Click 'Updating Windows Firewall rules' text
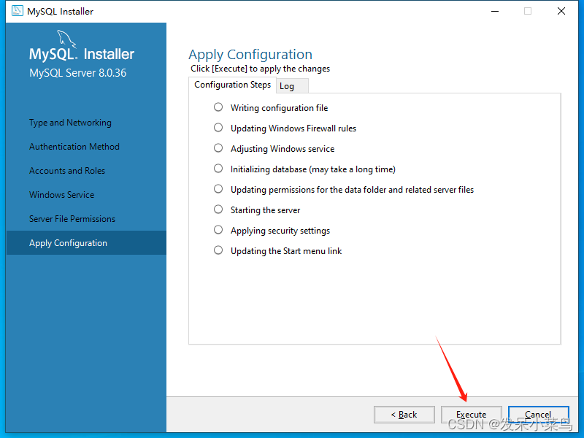The image size is (584, 438). 293,128
